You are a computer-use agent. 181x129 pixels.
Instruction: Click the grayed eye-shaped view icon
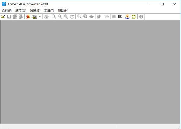(x=91, y=17)
